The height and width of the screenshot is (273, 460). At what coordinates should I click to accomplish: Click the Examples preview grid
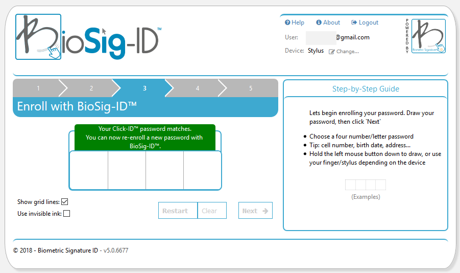click(x=366, y=185)
